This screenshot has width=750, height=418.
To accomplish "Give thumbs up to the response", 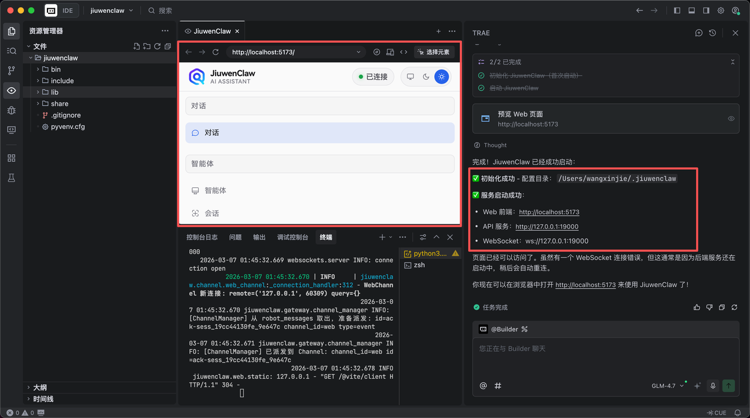I will pos(697,307).
